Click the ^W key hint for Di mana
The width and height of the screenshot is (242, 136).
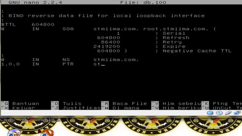point(105,108)
